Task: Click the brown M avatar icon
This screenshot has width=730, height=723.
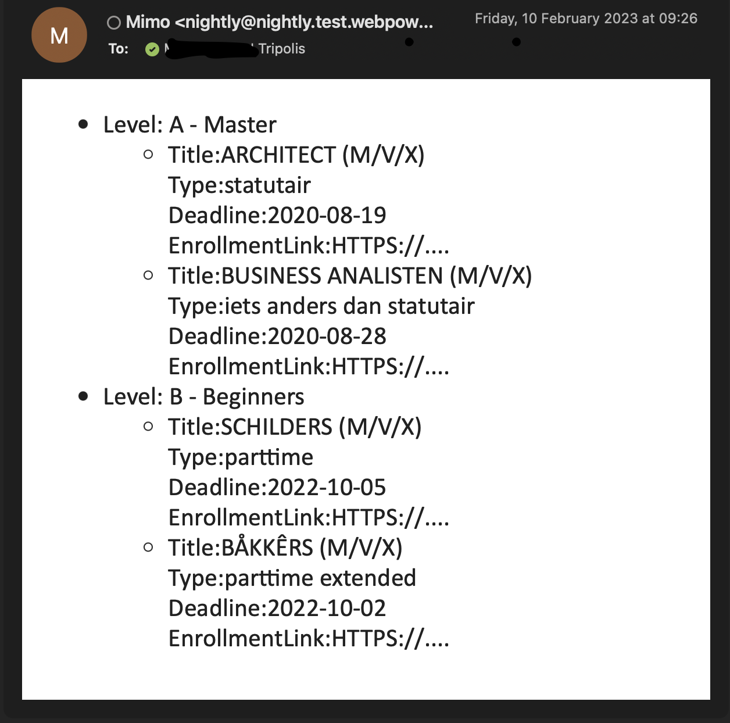Action: pos(59,35)
